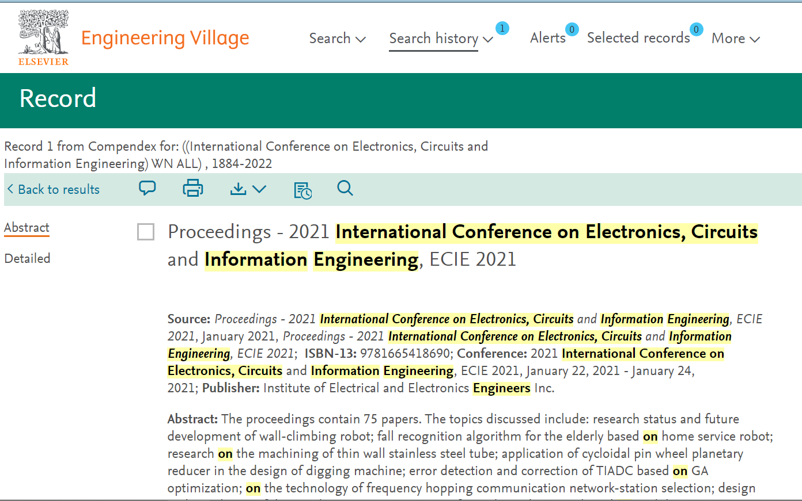Open the Engineering Village home link
Image resolution: width=802 pixels, height=501 pixels.
coord(165,38)
